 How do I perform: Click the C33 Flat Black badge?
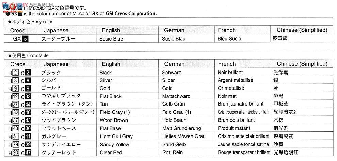tap(28, 97)
